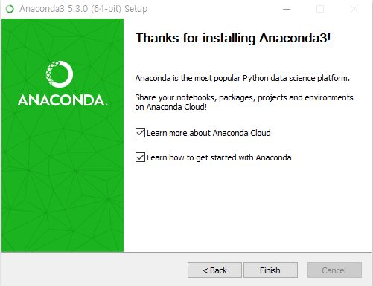Click the white Anaconda ring logo
373x286 pixels.
(x=60, y=74)
